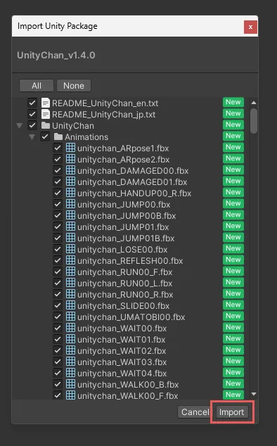This screenshot has width=277, height=446.
Task: Select the unitychan_HANDUP00_R.fbx file name
Action: coord(134,193)
